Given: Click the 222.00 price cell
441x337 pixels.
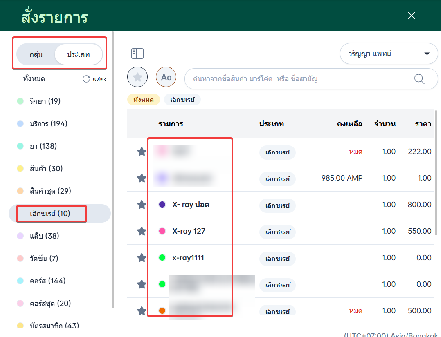Looking at the screenshot, I should pyautogui.click(x=420, y=152).
